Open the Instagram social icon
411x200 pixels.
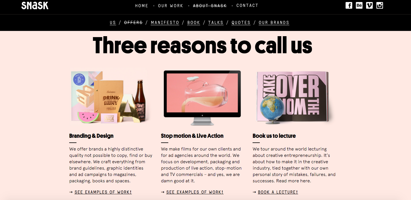pyautogui.click(x=380, y=5)
